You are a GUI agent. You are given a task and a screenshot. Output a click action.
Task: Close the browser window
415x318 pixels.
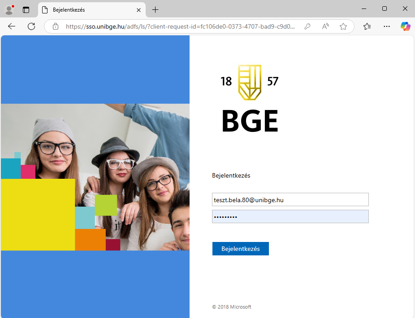click(x=405, y=8)
